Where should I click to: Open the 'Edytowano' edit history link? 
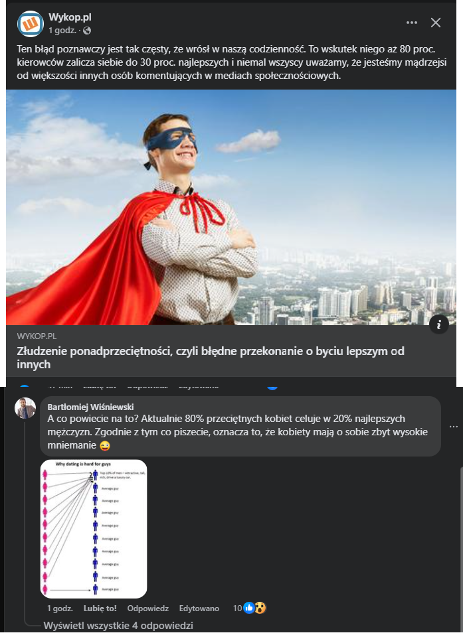199,608
